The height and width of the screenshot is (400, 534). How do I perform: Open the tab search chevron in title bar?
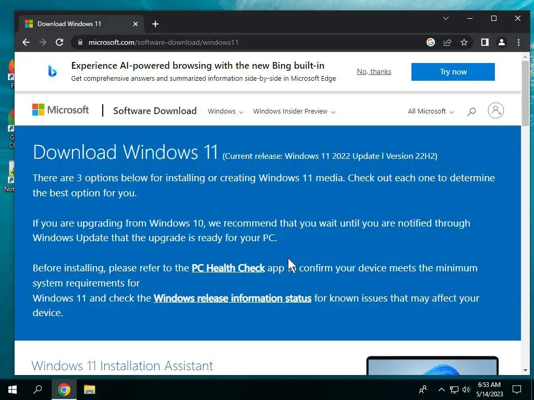click(445, 18)
